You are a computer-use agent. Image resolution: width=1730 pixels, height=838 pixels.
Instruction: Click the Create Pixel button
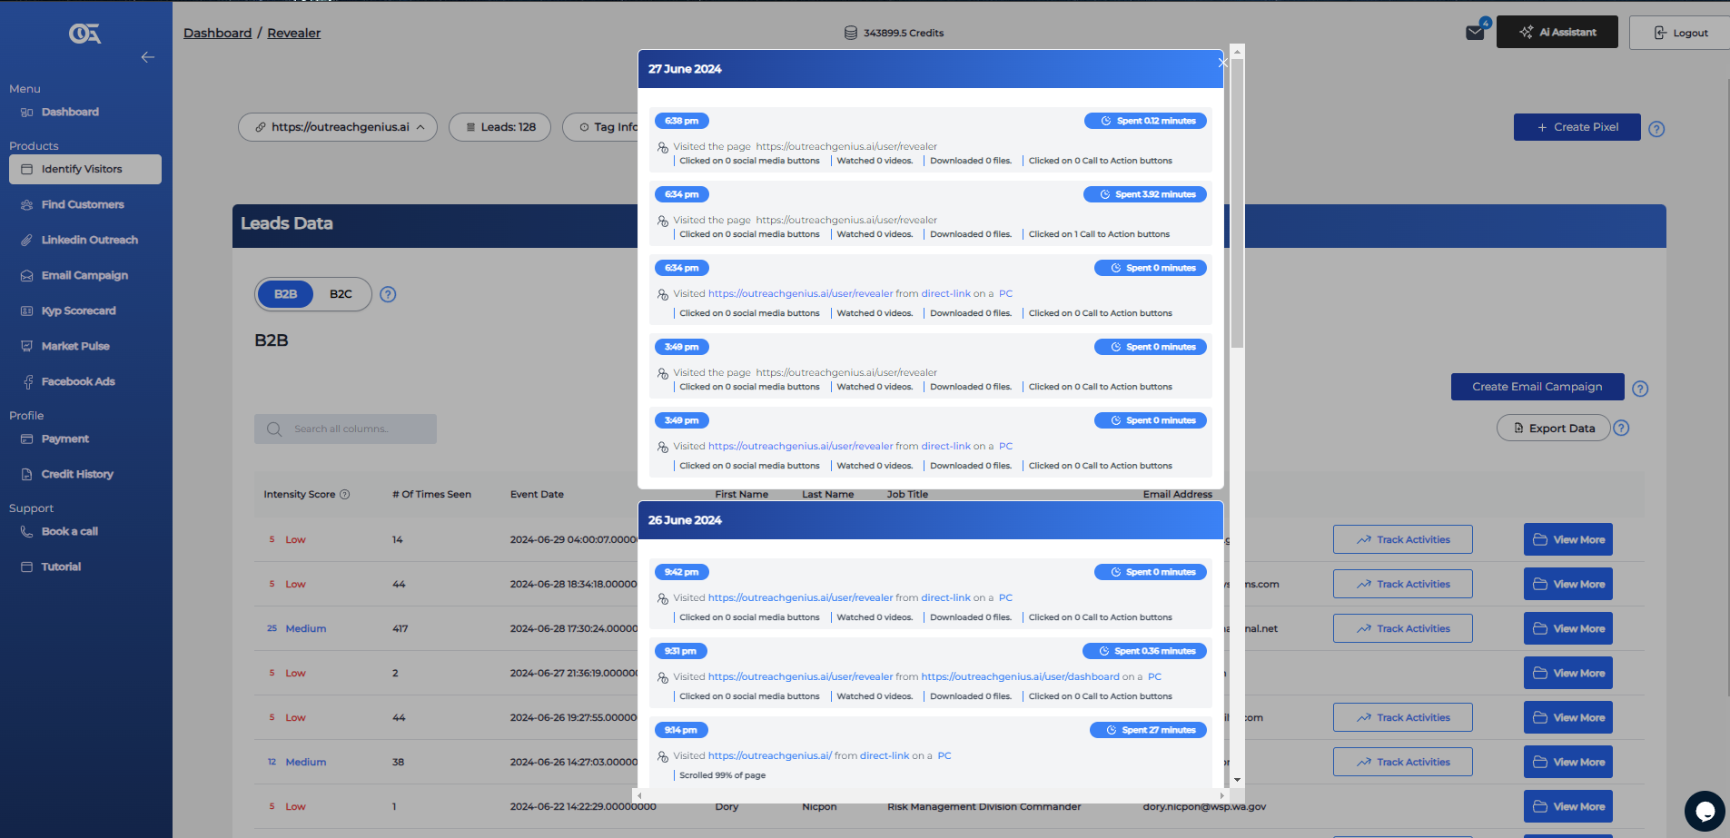(1577, 127)
